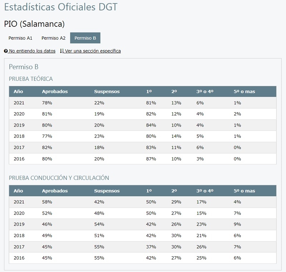Screen dimensions: 286x272
Task: Click the sort arrows section icon
Action: point(62,51)
